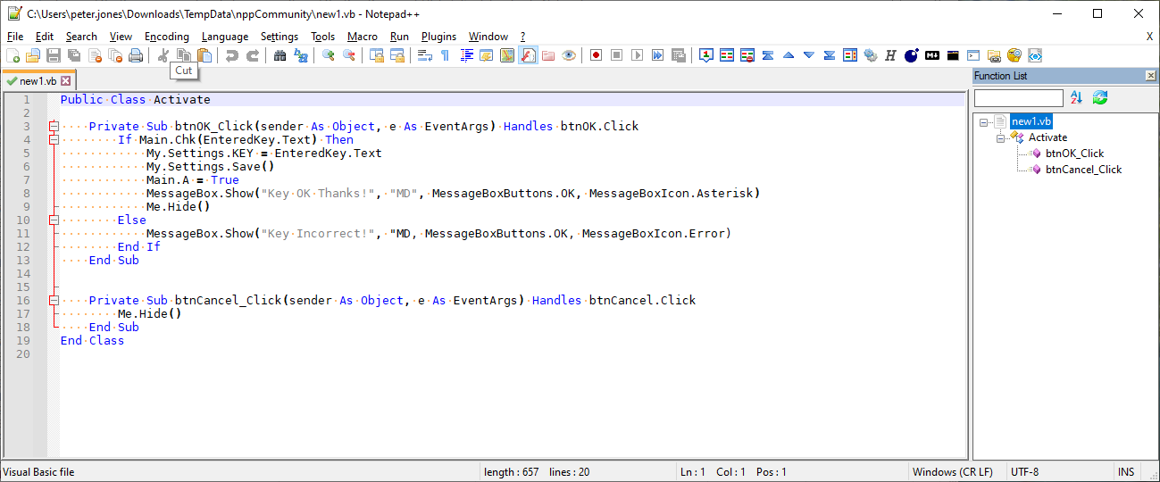Click Windows (CR LF) in status bar
This screenshot has width=1160, height=482.
pyautogui.click(x=952, y=472)
